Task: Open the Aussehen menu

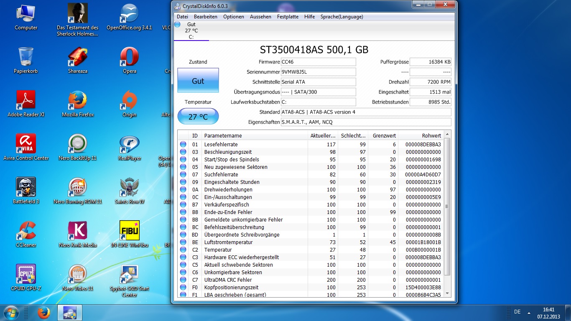Action: tap(260, 17)
